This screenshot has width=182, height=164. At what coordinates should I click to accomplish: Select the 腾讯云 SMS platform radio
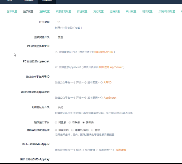click(84, 123)
